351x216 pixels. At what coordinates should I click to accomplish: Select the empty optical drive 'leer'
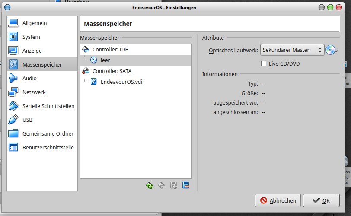(x=136, y=60)
